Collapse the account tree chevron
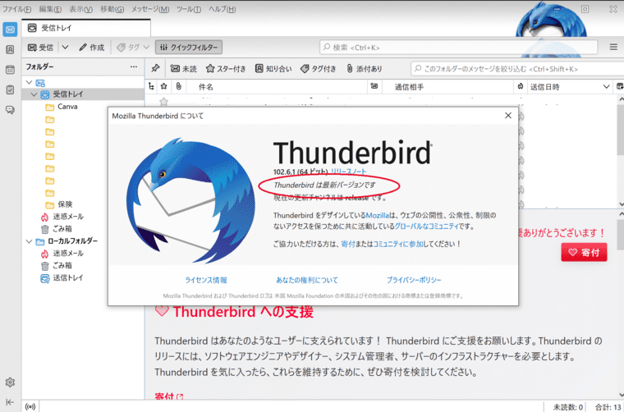Image resolution: width=624 pixels, height=412 pixels. 29,82
